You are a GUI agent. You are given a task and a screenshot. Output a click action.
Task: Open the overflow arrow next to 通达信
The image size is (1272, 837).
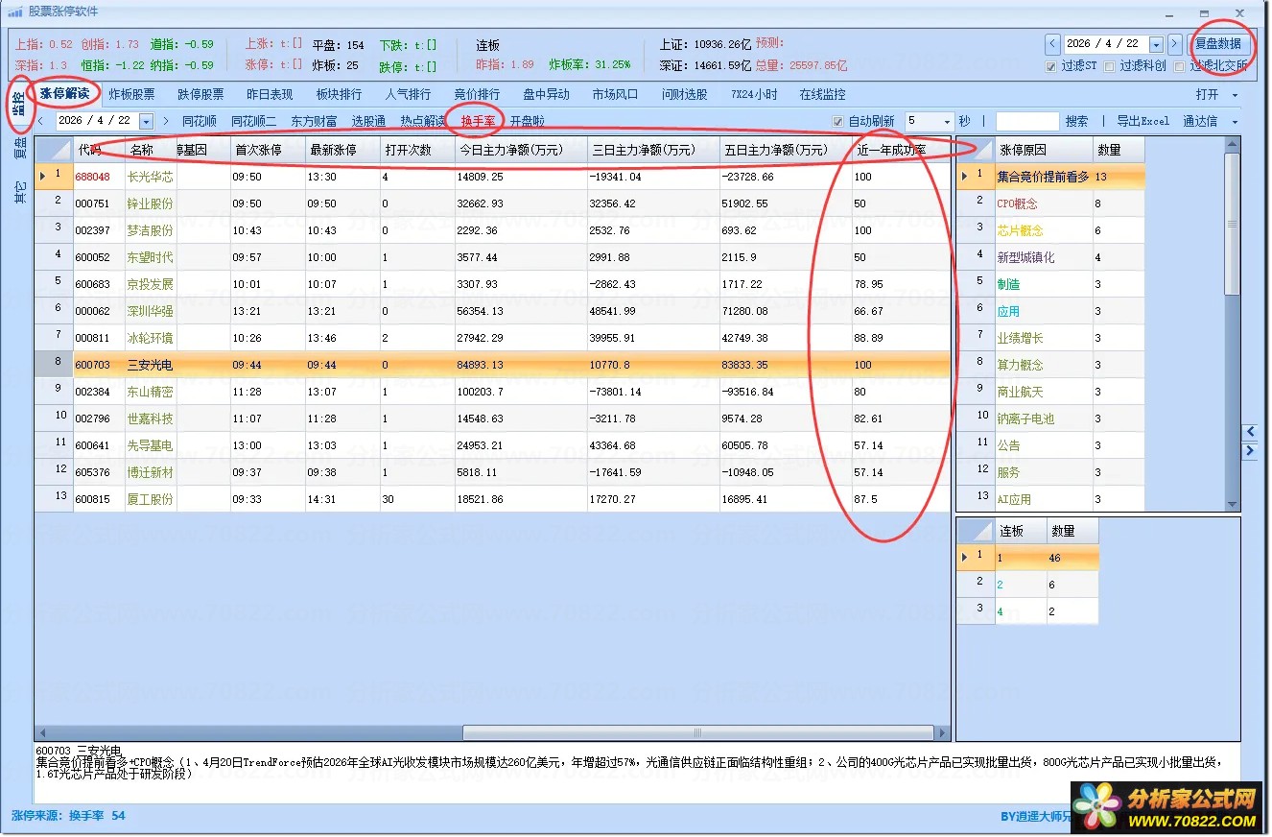1235,122
